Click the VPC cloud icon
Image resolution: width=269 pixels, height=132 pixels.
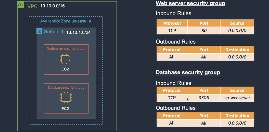coord(21,5)
